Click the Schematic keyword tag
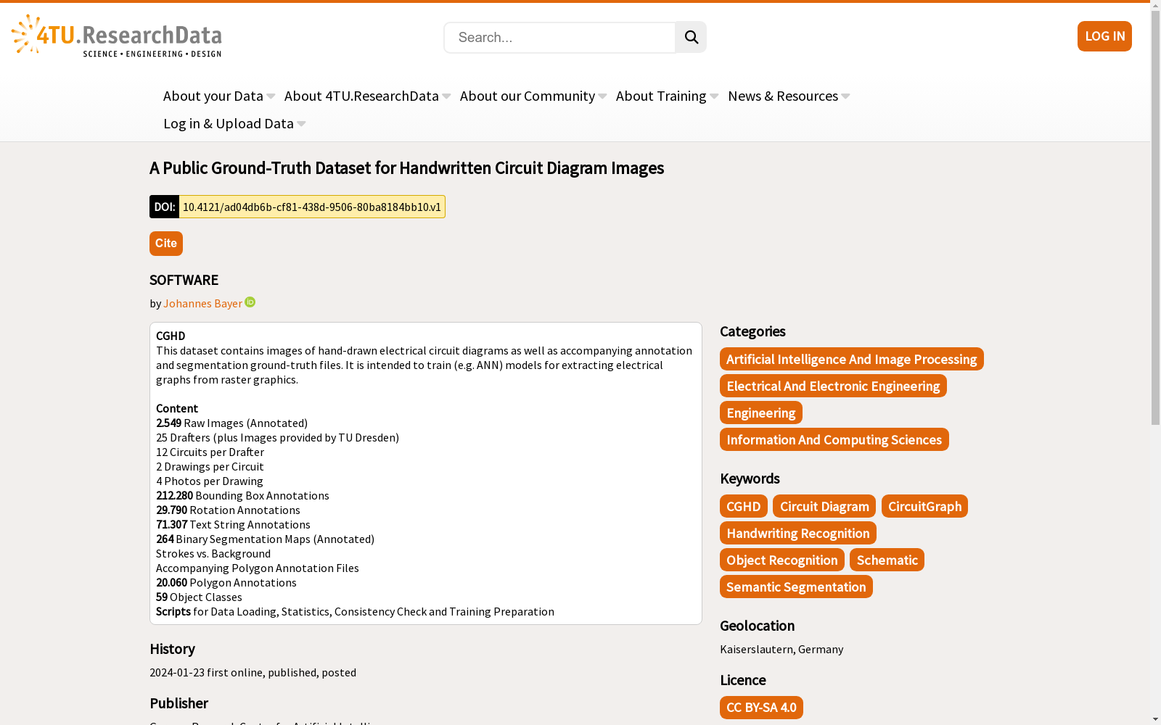The width and height of the screenshot is (1161, 725). 887,560
